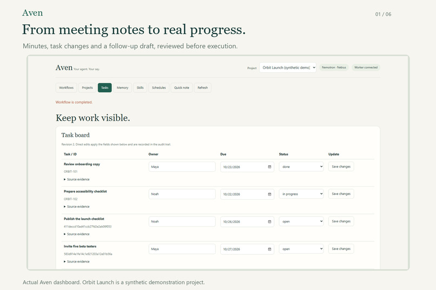Open the Project dropdown showing Orbit Launch

[x=288, y=68]
